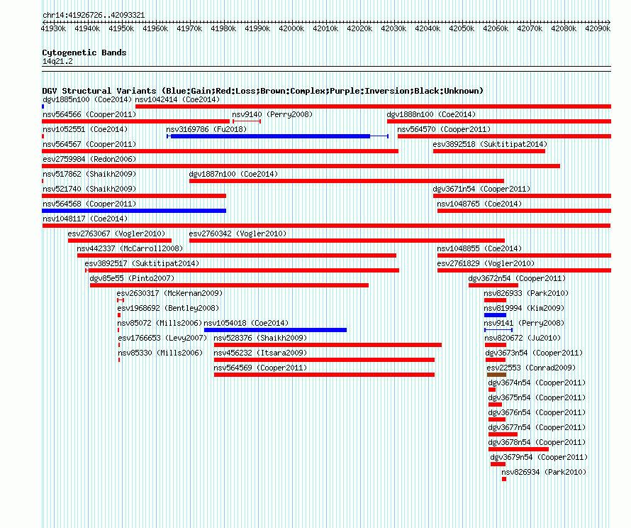Open dgv3679n54 (Cooper2011) entry
The image size is (631, 528).
540,457
